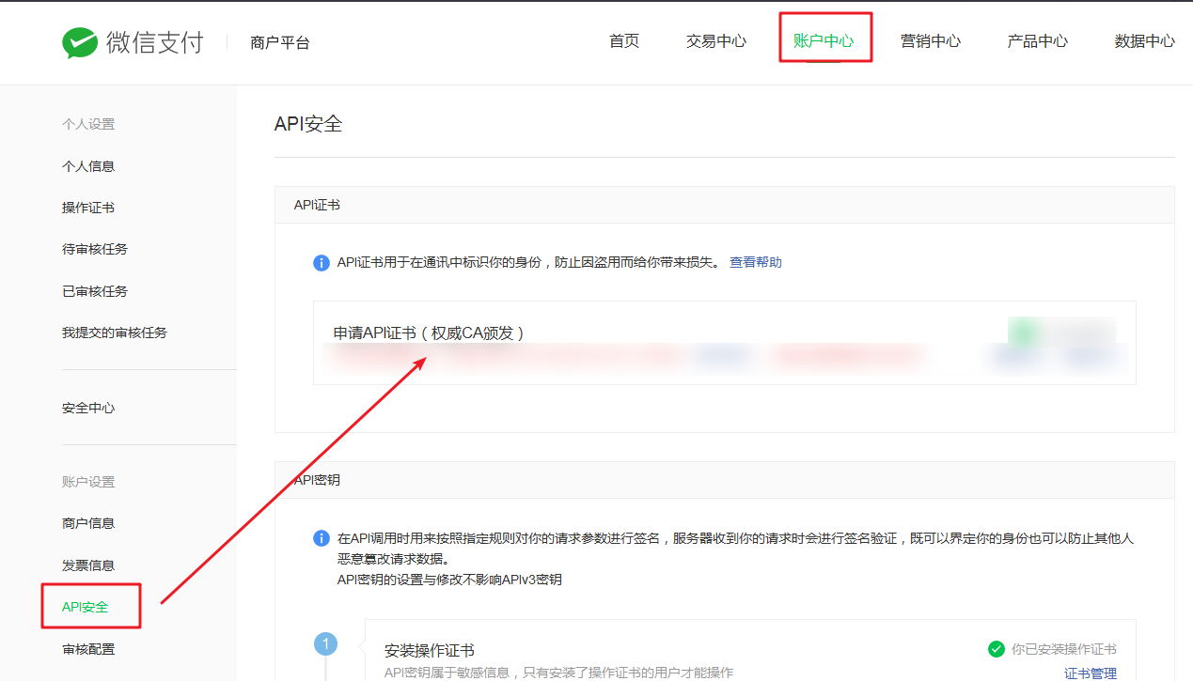Open 待审核任务 from the sidebar

tap(95, 249)
